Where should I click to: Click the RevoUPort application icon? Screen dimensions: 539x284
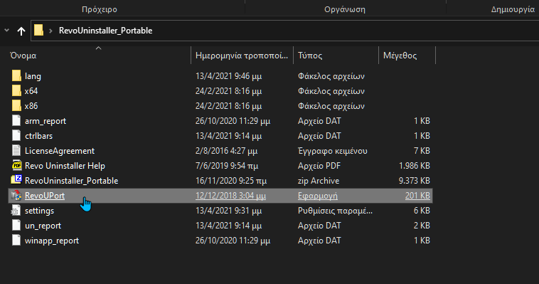tap(16, 196)
